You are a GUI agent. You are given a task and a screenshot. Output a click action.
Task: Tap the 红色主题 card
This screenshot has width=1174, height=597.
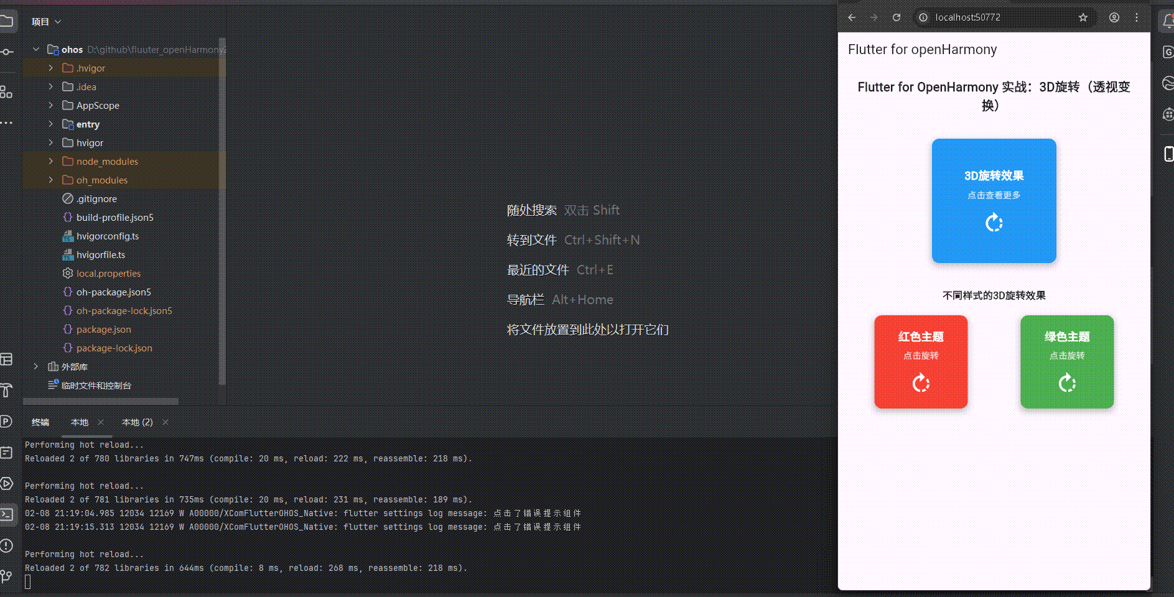[921, 362]
